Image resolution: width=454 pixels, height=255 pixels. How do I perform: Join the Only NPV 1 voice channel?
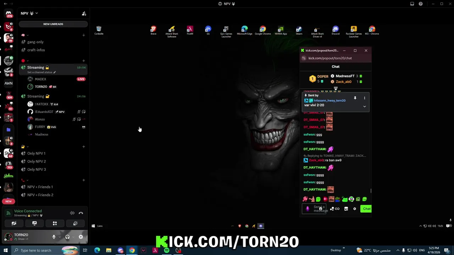point(53,153)
